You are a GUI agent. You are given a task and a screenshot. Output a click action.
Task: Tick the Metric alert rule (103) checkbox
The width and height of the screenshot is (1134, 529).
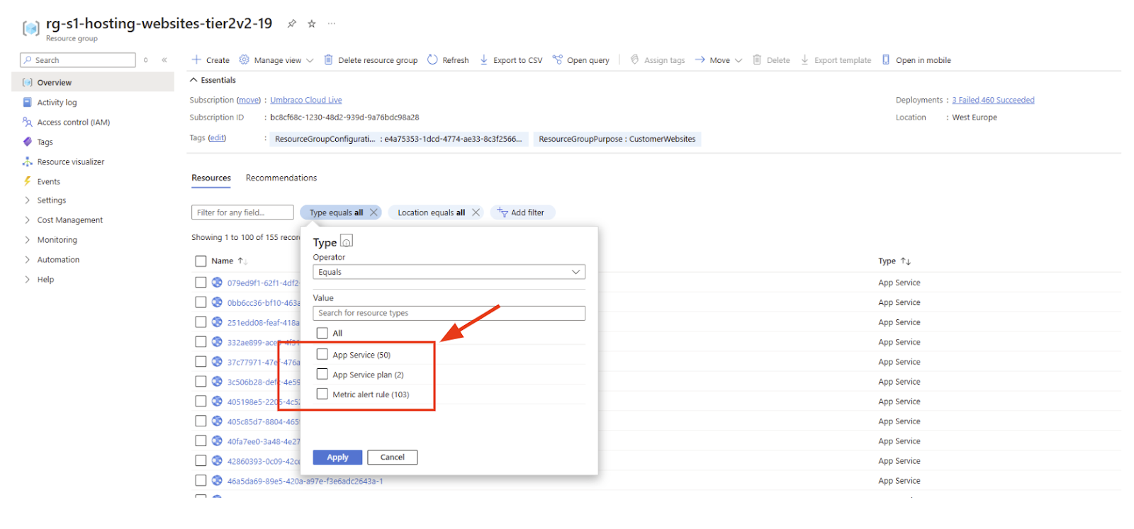(x=322, y=394)
